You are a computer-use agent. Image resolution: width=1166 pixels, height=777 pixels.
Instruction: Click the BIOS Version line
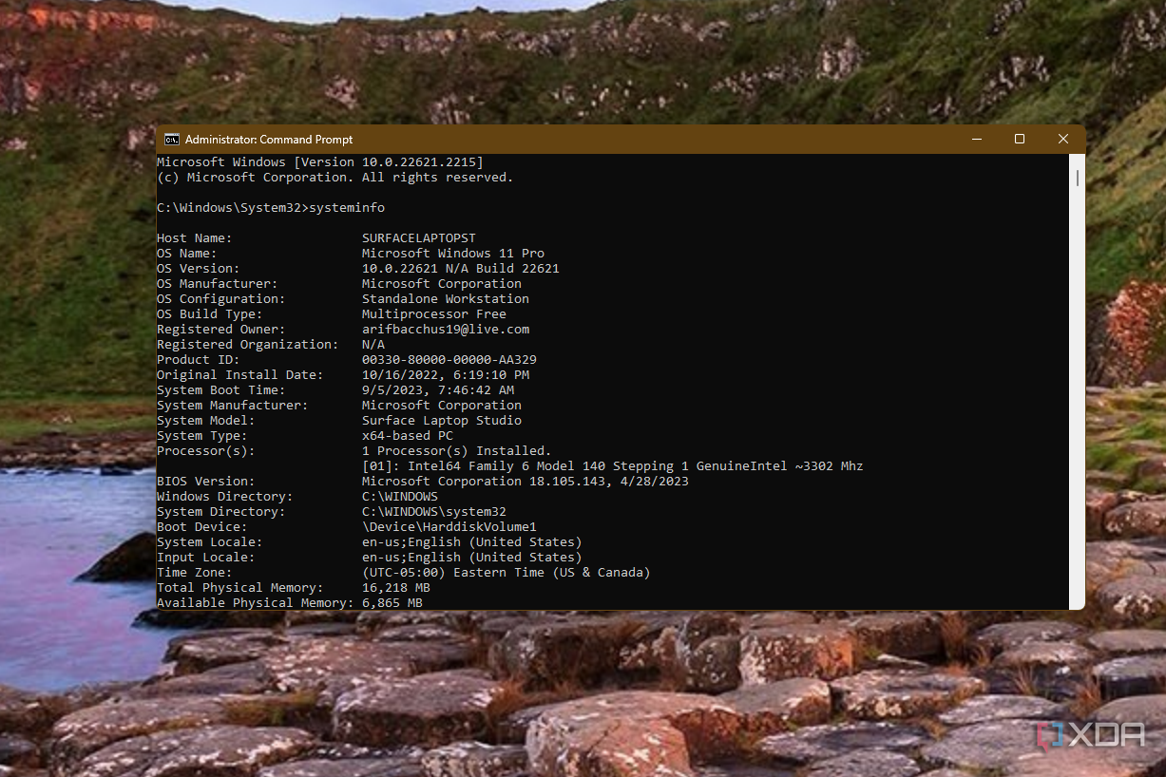click(423, 481)
